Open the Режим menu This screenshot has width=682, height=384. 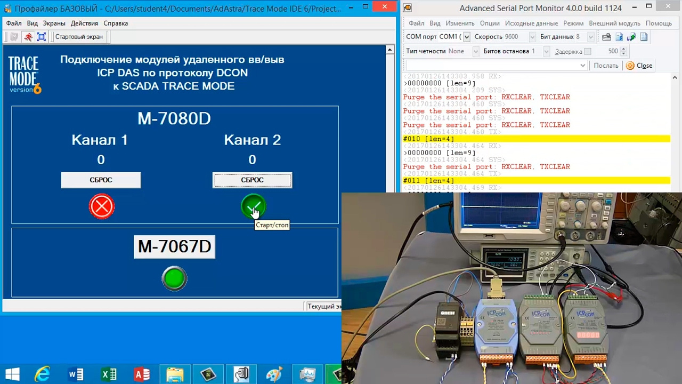[573, 23]
